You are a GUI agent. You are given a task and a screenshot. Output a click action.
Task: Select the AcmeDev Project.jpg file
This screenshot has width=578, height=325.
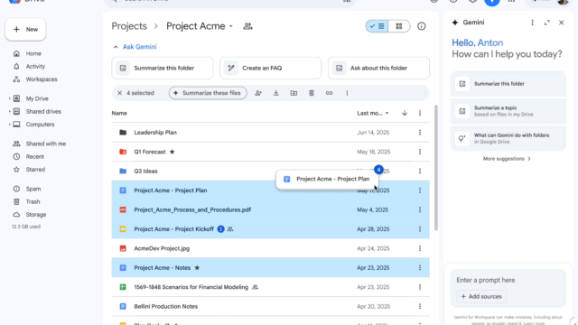[271, 249]
